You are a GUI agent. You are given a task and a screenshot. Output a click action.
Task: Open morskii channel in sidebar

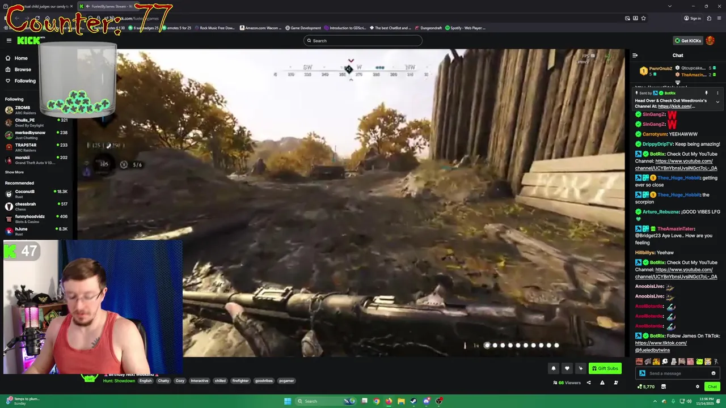36,159
